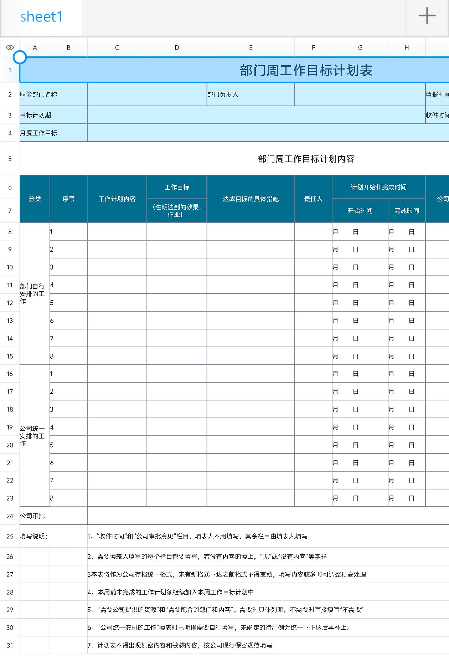Click the 计划开始和完成时间 header cell

coord(379,187)
